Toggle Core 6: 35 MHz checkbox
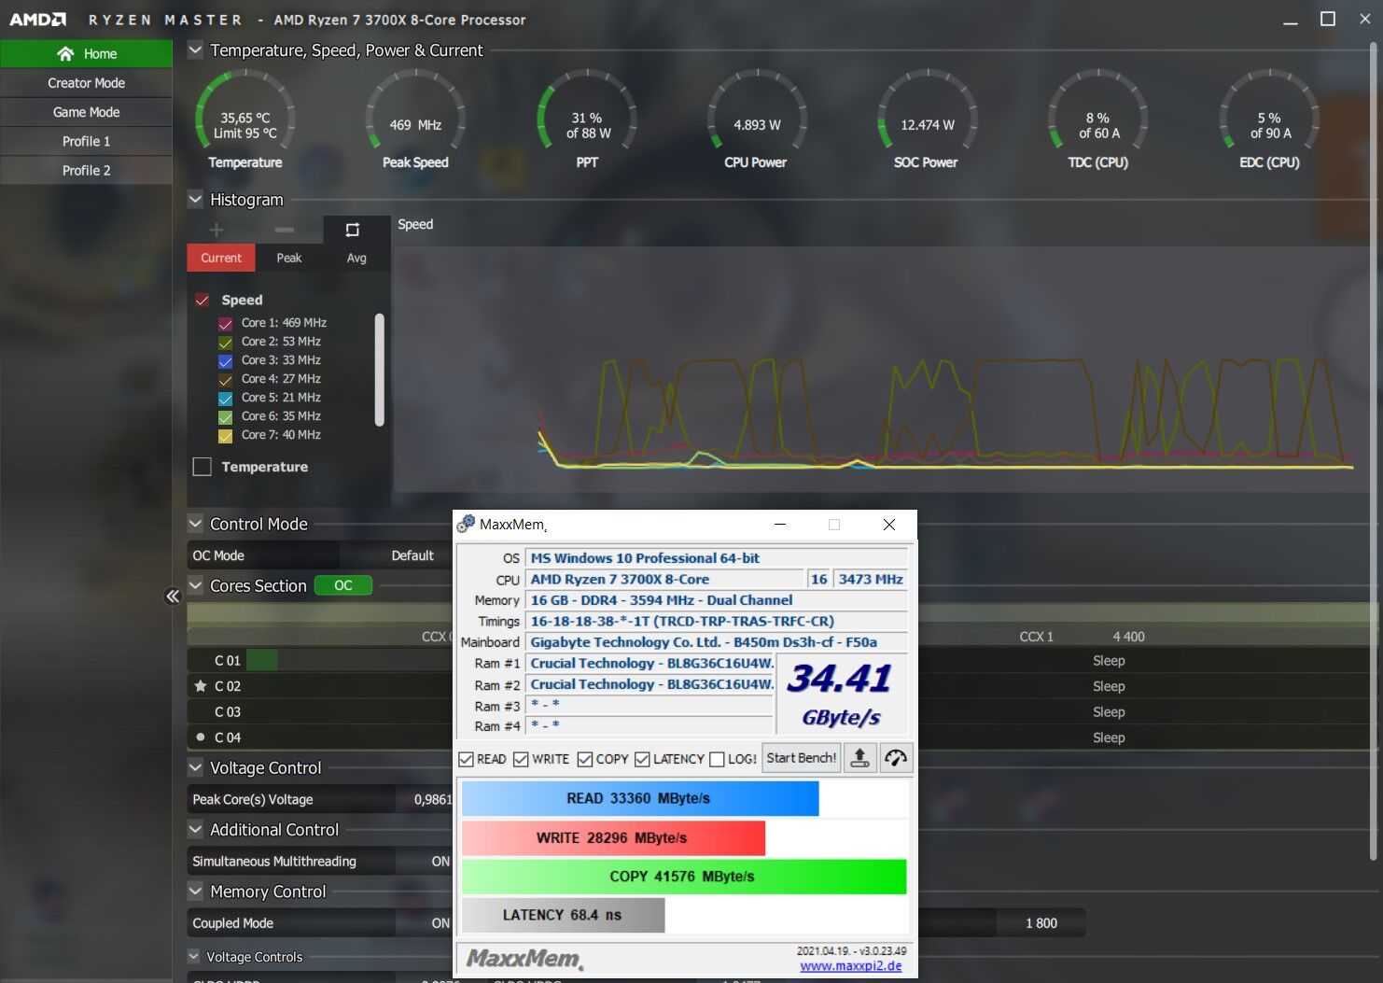 point(225,417)
